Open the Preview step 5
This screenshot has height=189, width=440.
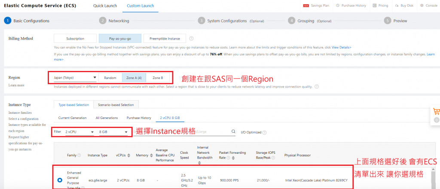[x=395, y=21]
